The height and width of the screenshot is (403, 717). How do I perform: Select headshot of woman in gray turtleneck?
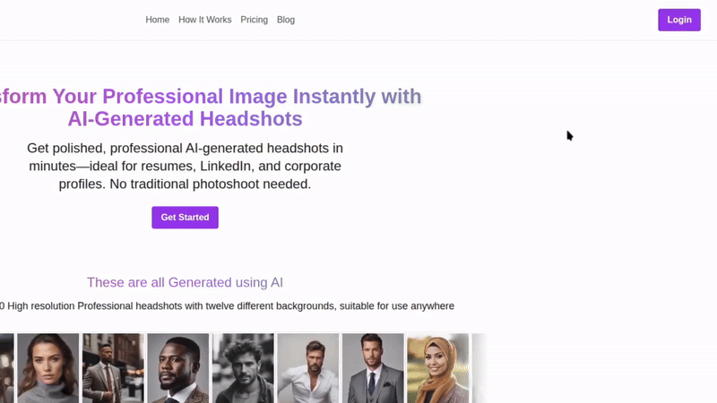coord(48,368)
